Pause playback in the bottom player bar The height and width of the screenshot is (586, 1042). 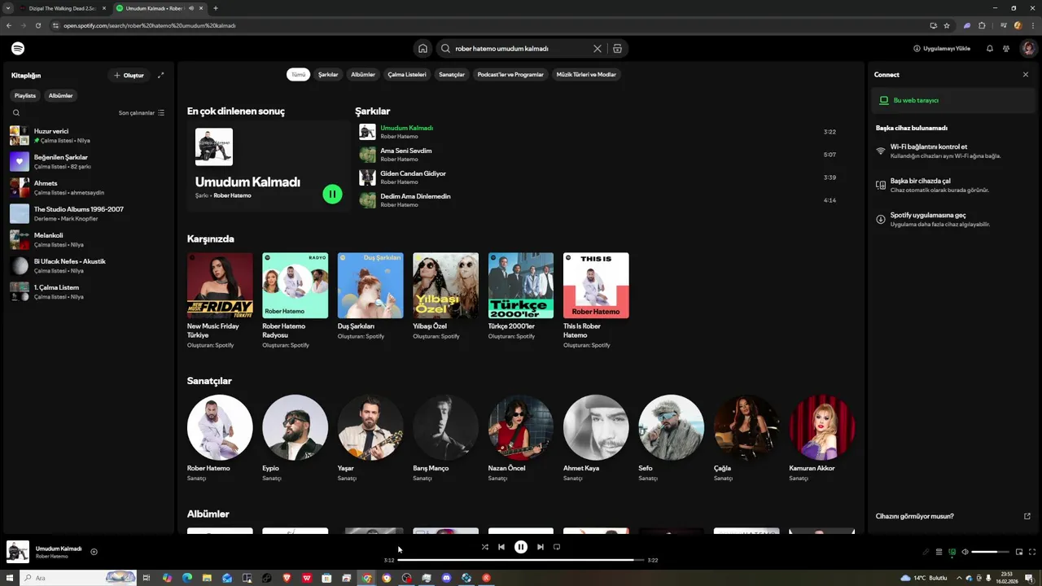coord(521,547)
